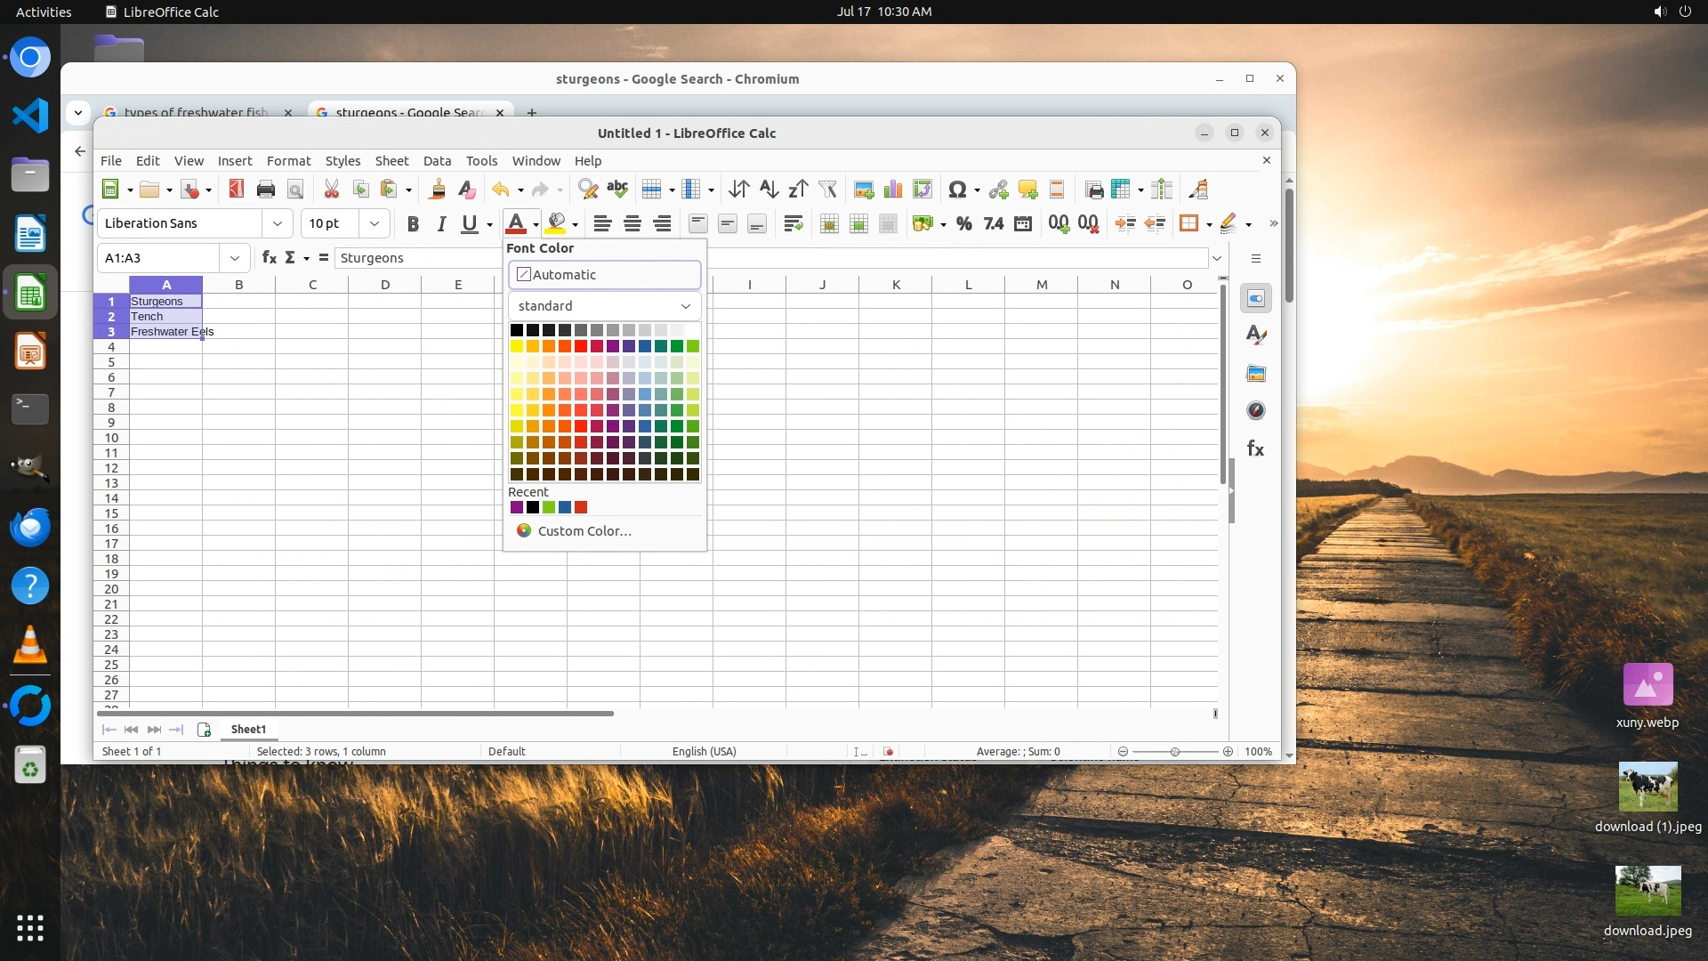Open the Format menu

288,161
